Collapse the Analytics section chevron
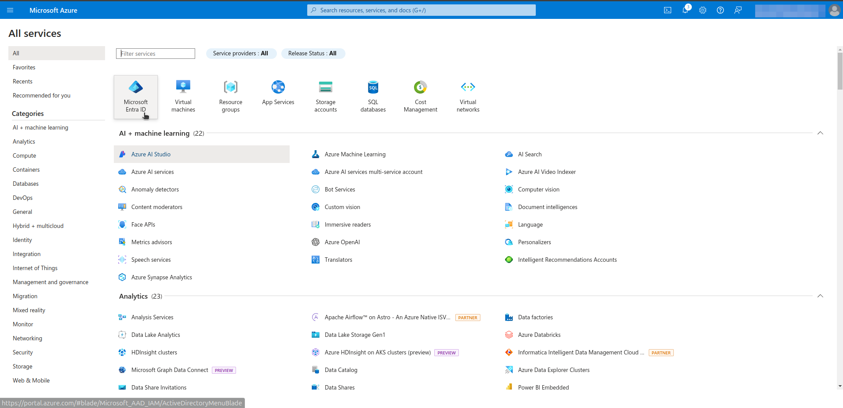The width and height of the screenshot is (843, 408). click(x=820, y=296)
